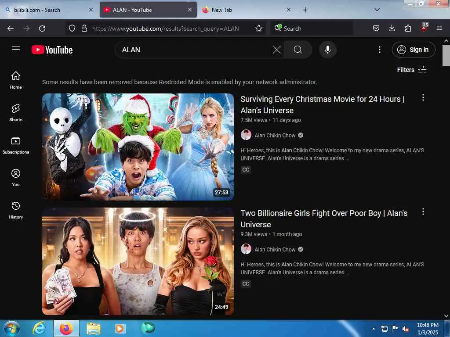This screenshot has width=450, height=337.
Task: Open the Firefox downloads panel
Action: (x=392, y=29)
